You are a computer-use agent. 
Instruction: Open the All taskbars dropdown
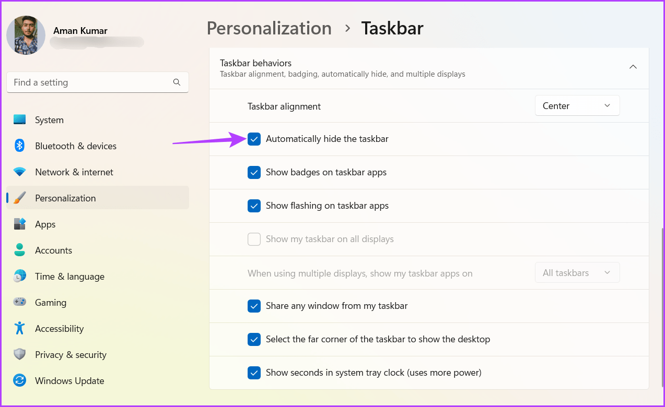[x=577, y=272]
